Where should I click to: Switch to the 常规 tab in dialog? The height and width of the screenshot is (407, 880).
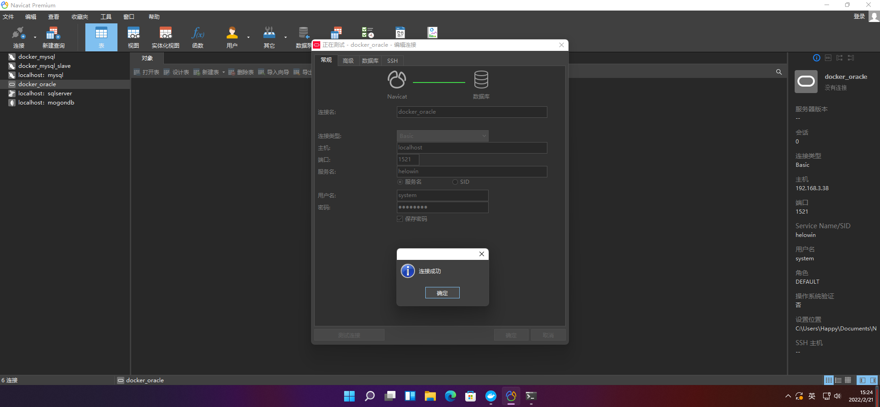tap(326, 60)
